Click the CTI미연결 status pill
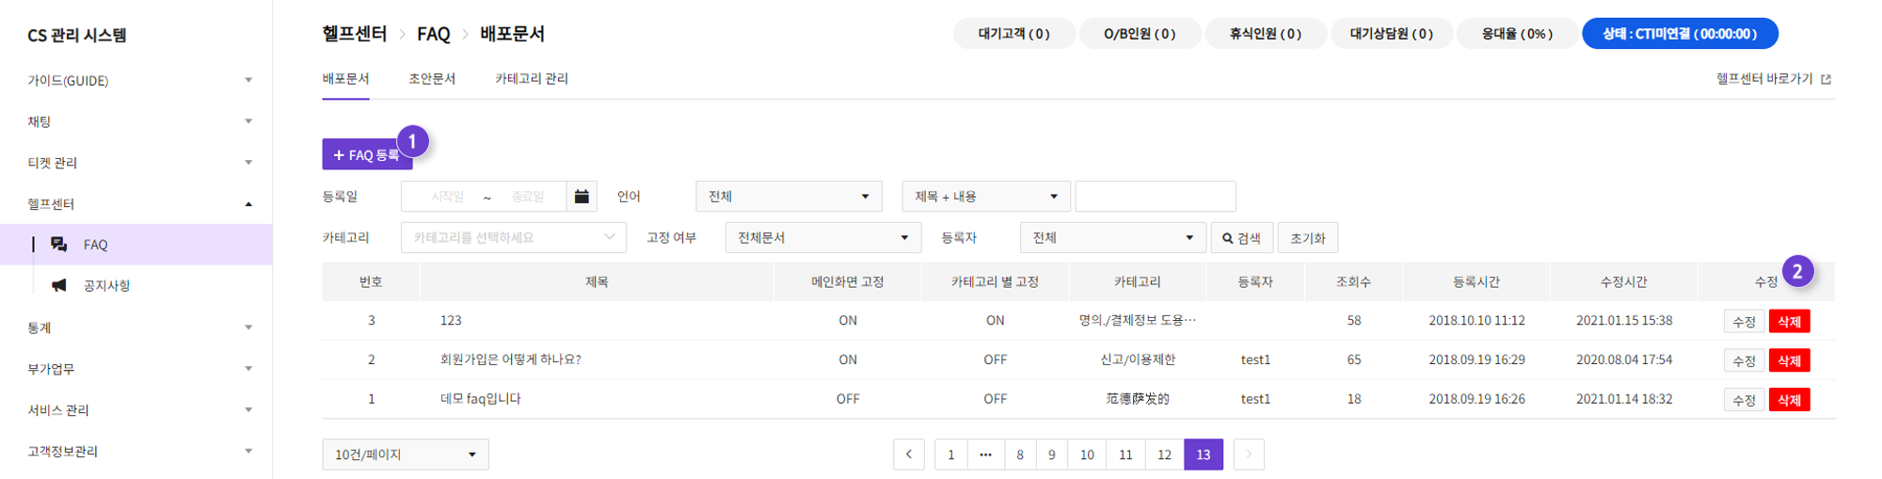 click(1680, 34)
